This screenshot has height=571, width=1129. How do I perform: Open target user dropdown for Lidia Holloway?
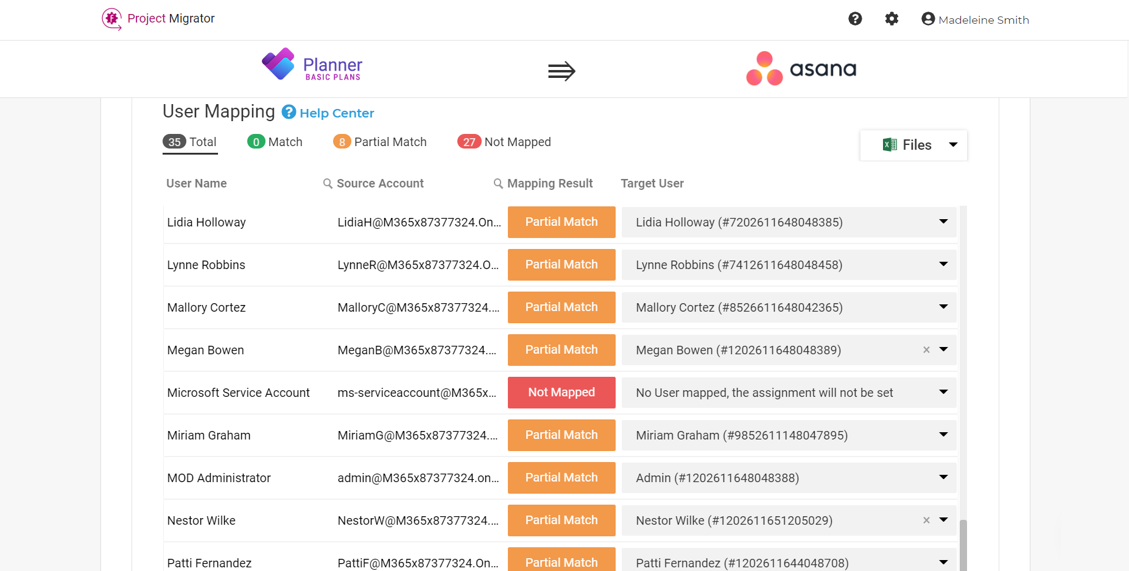tap(943, 222)
